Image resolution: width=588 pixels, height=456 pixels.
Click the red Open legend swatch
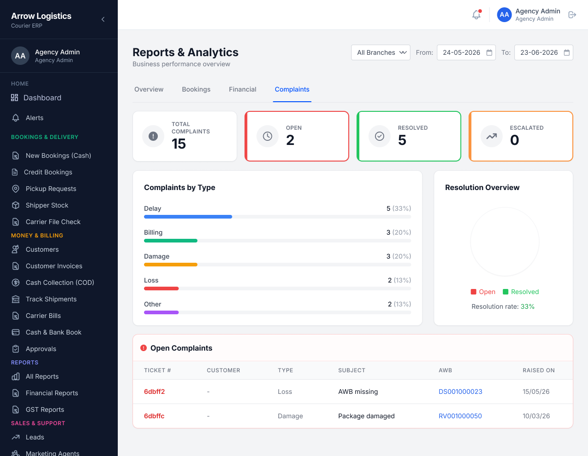pyautogui.click(x=473, y=292)
